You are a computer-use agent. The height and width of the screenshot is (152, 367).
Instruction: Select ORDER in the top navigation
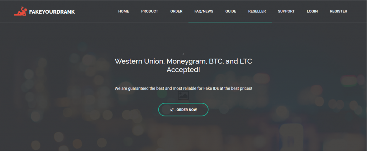click(176, 11)
